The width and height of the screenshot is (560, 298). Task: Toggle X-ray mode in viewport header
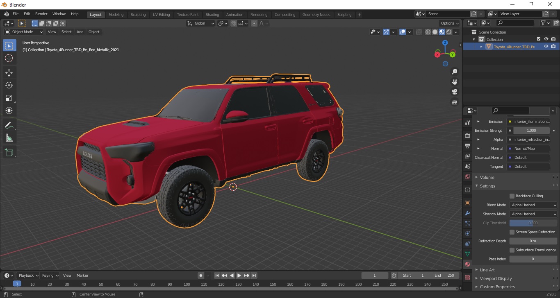(419, 32)
